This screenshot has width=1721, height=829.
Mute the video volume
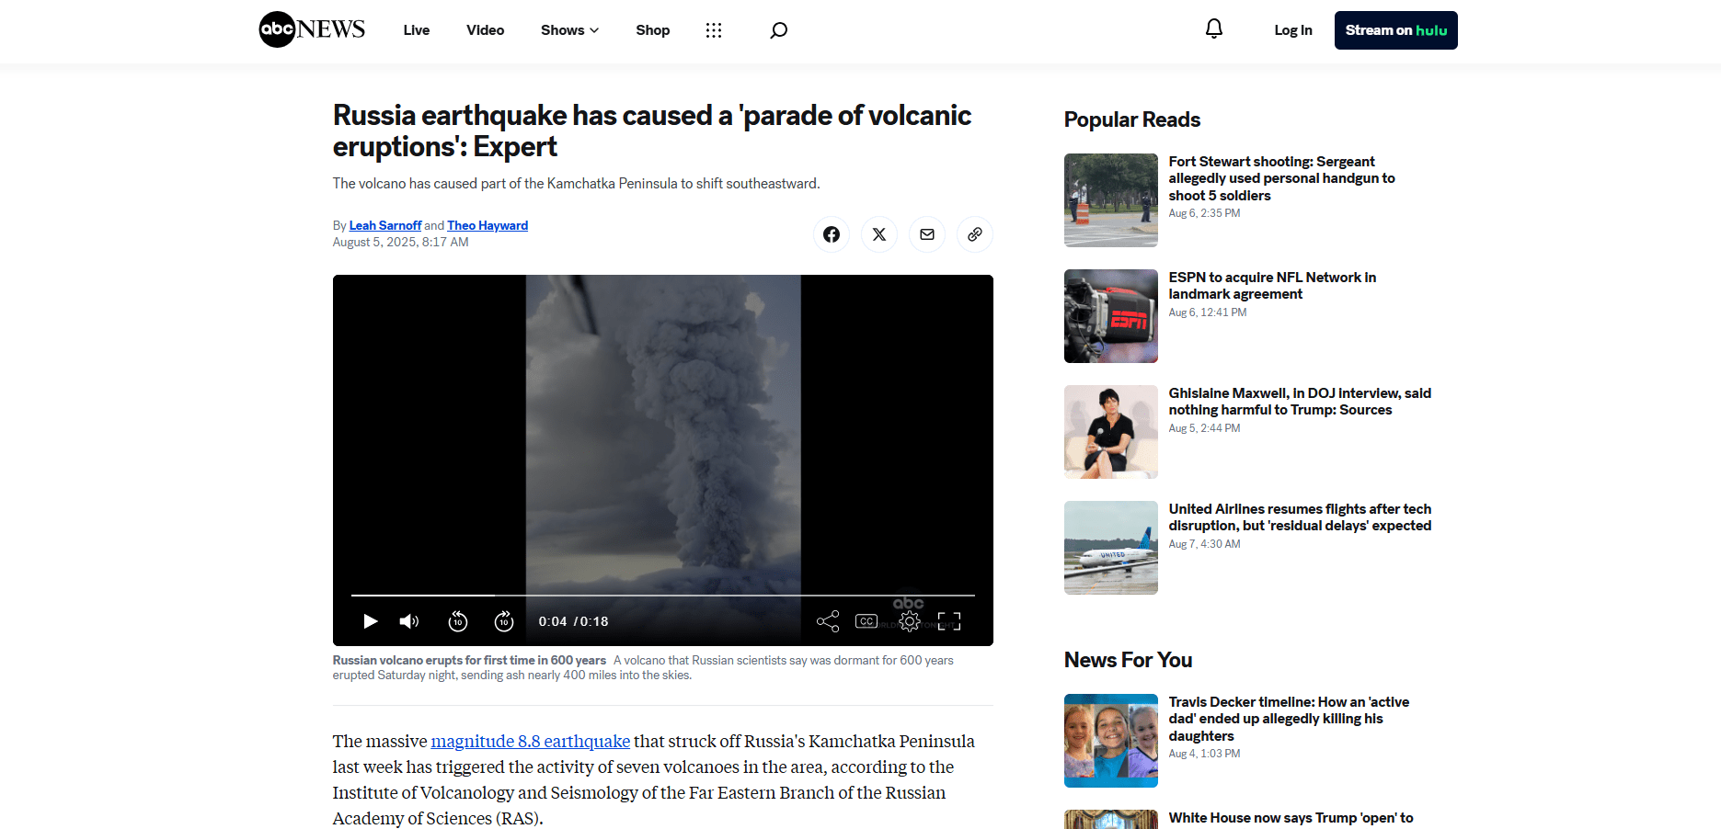click(409, 621)
